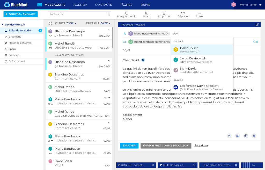
Task: Click the Envoyer button
Action: click(x=129, y=146)
